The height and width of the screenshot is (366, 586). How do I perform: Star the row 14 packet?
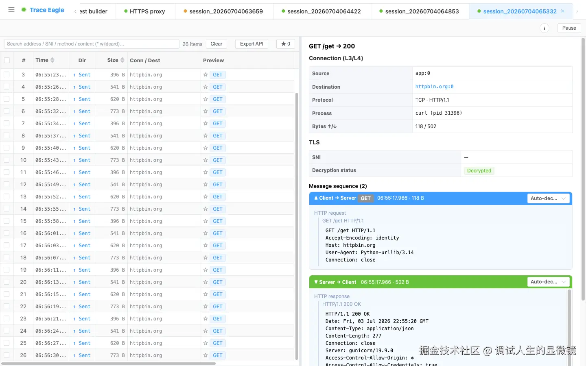tap(206, 209)
